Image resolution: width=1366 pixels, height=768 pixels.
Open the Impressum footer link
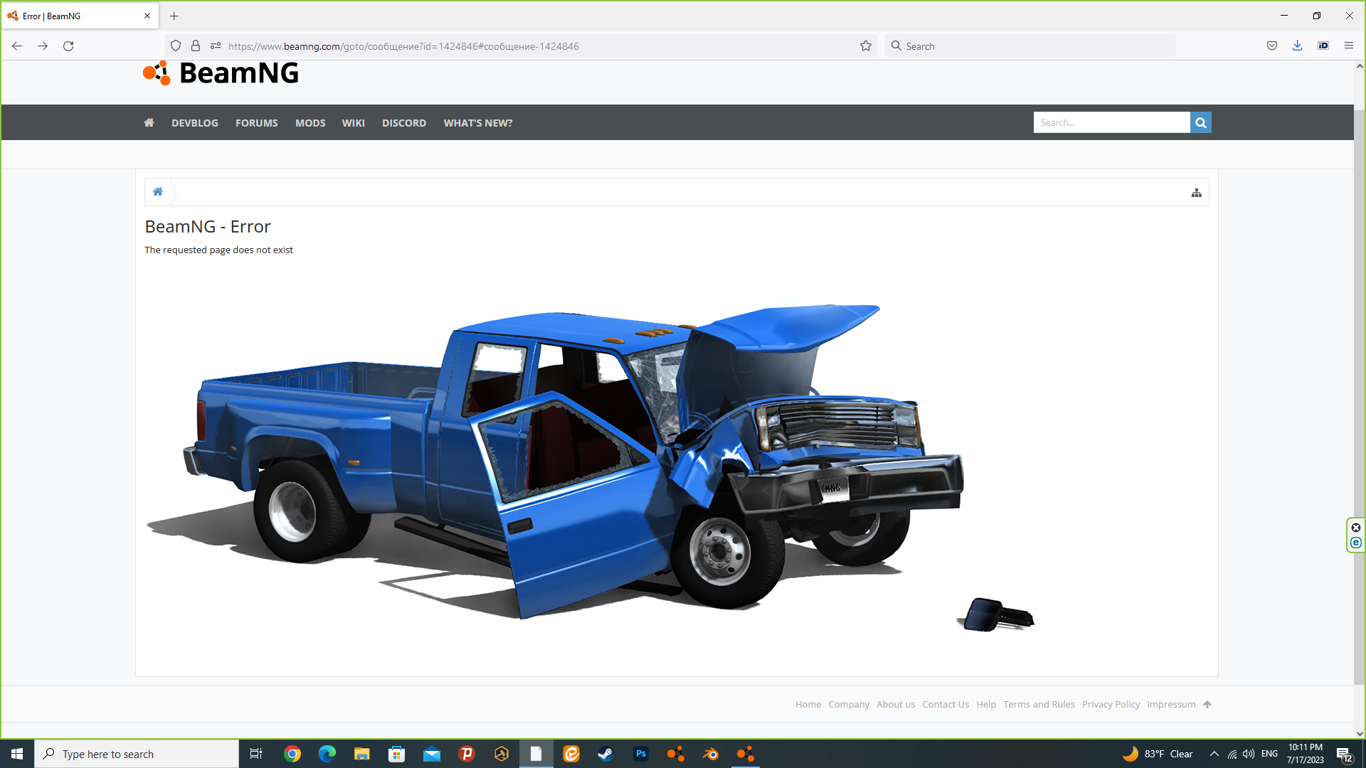(1171, 704)
